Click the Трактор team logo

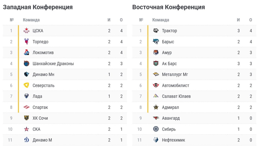click(x=156, y=31)
